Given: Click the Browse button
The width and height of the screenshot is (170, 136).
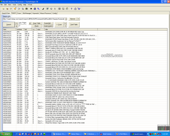Looking at the screenshot, I should (x=73, y=19).
